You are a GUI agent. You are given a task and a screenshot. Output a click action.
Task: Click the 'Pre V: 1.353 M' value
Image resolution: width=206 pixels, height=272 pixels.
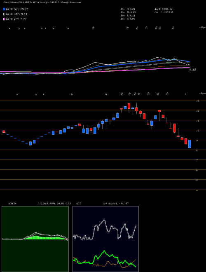click(x=163, y=12)
